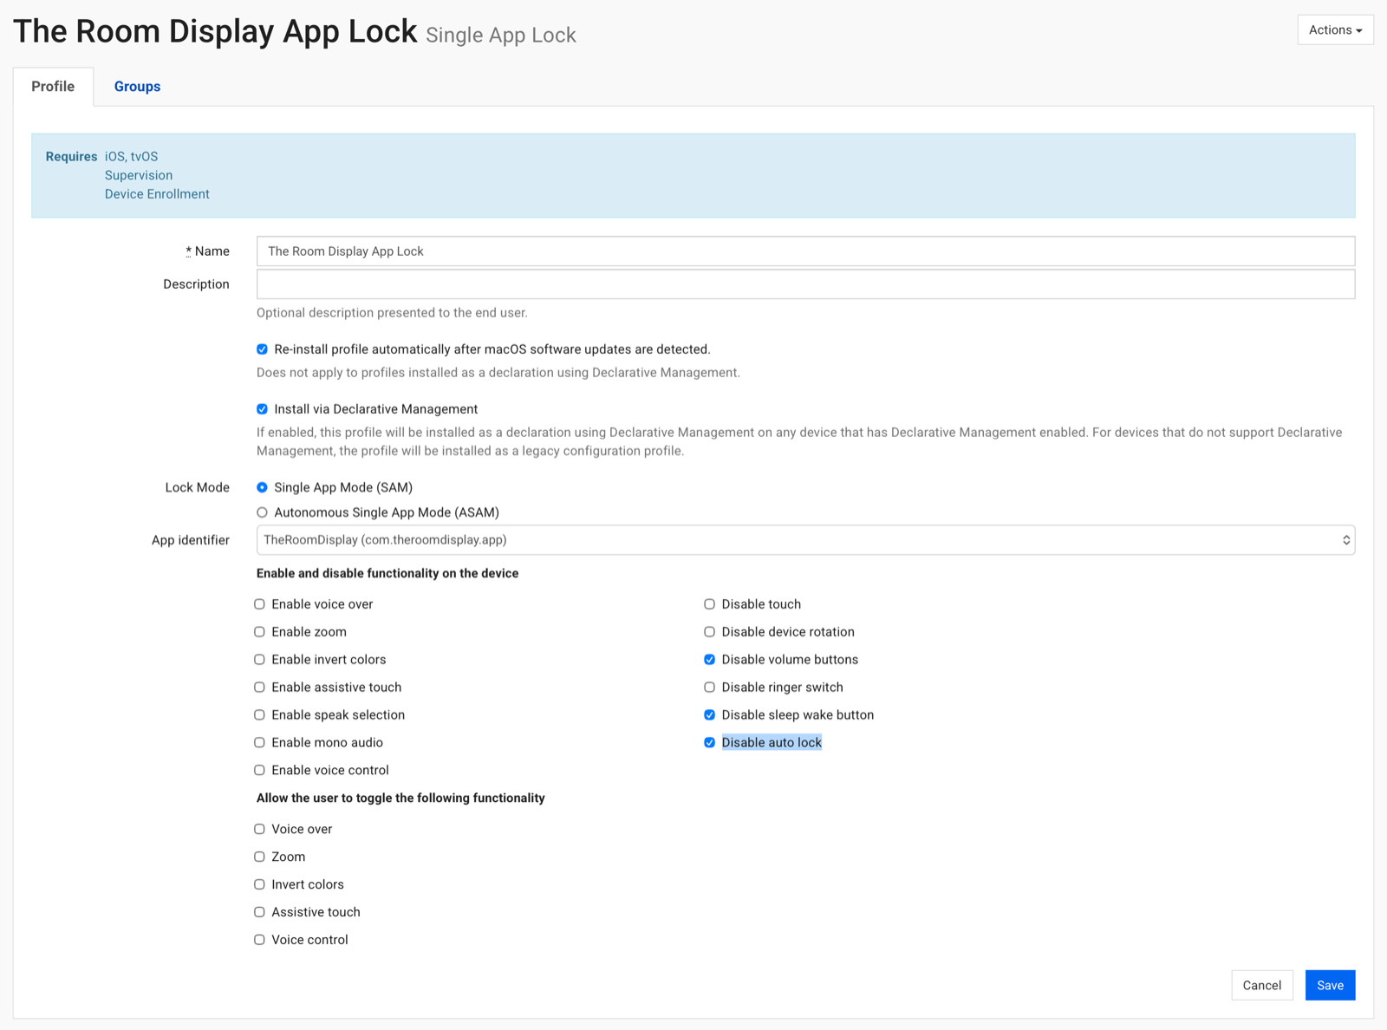1387x1030 pixels.
Task: Choose Single App Mode (SAM) radio
Action: click(x=262, y=487)
